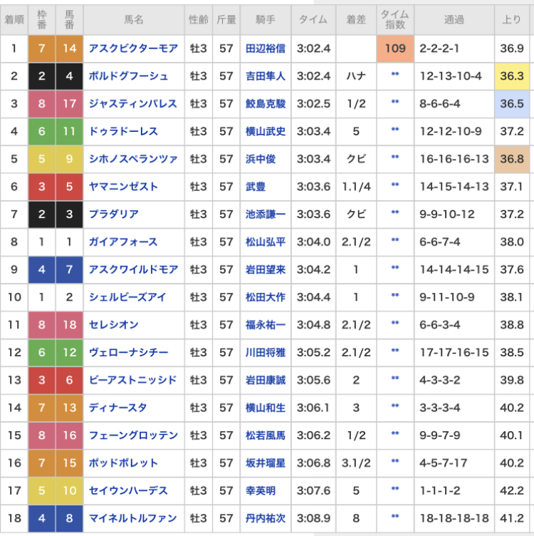Click the yellow highlighted 36.3 cell
The height and width of the screenshot is (536, 534).
[512, 76]
